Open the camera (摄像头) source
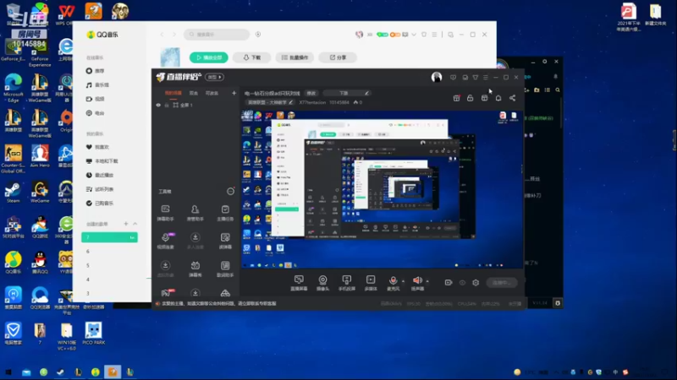The width and height of the screenshot is (677, 380). pyautogui.click(x=322, y=283)
